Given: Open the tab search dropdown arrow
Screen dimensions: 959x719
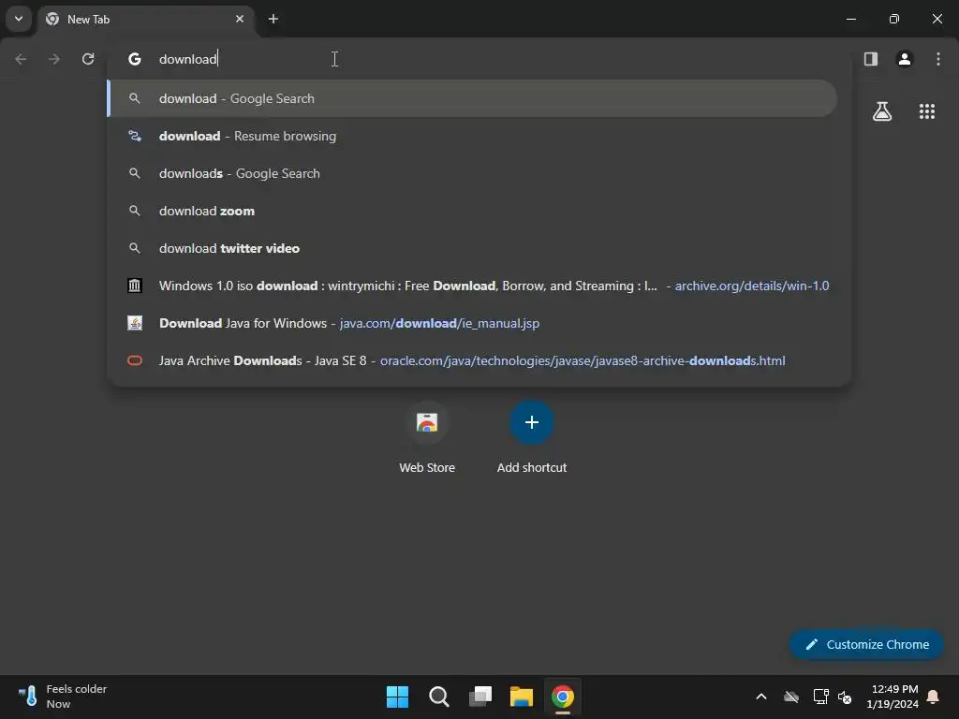Looking at the screenshot, I should point(19,19).
